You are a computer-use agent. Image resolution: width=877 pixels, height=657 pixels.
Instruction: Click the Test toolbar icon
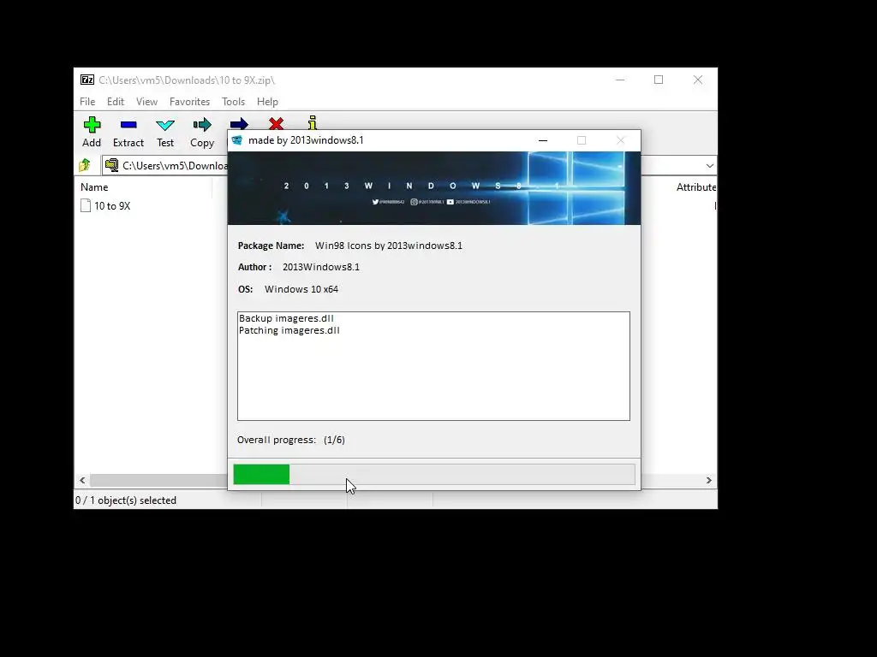point(165,125)
